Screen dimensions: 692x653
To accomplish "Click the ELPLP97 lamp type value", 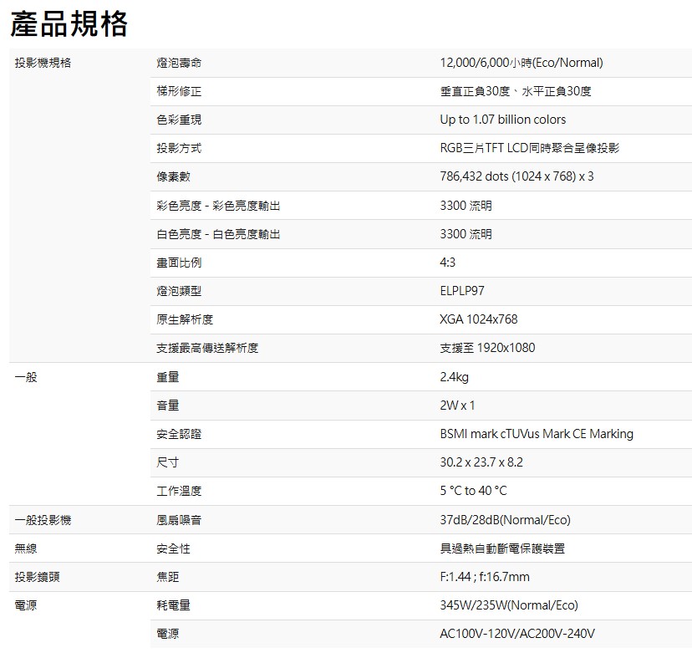I will 461,291.
